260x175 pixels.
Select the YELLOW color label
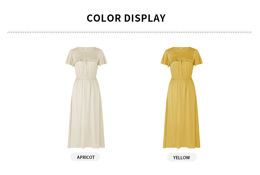[x=182, y=157]
